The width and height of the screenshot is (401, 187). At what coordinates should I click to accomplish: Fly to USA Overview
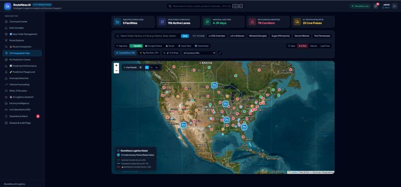[x=216, y=36]
